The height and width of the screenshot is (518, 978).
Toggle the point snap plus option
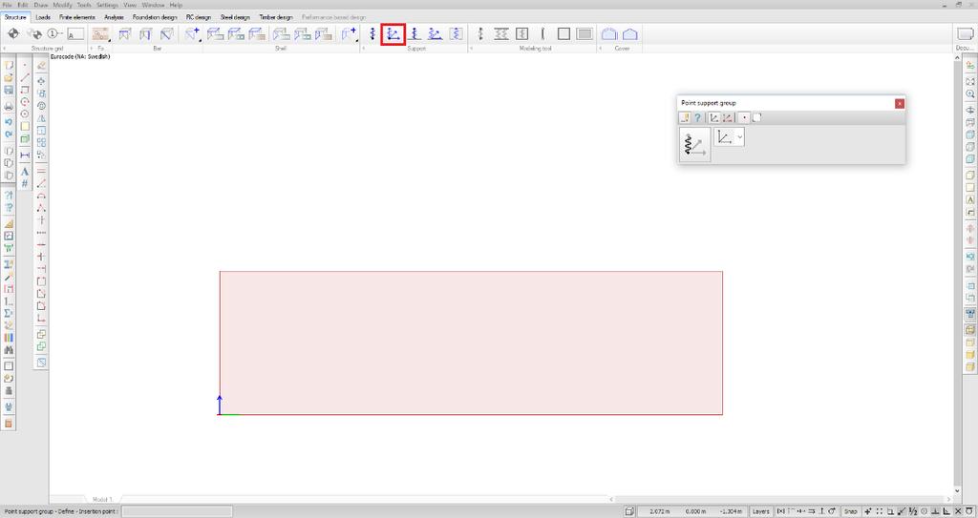click(868, 511)
